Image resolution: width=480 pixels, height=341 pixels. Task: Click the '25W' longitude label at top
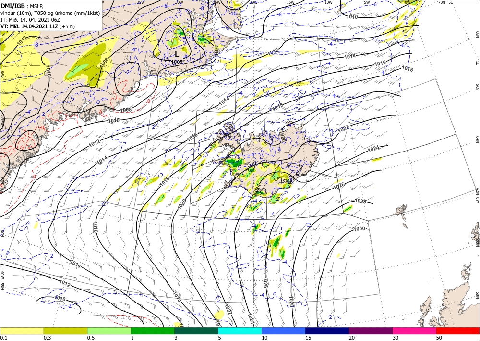click(217, 2)
